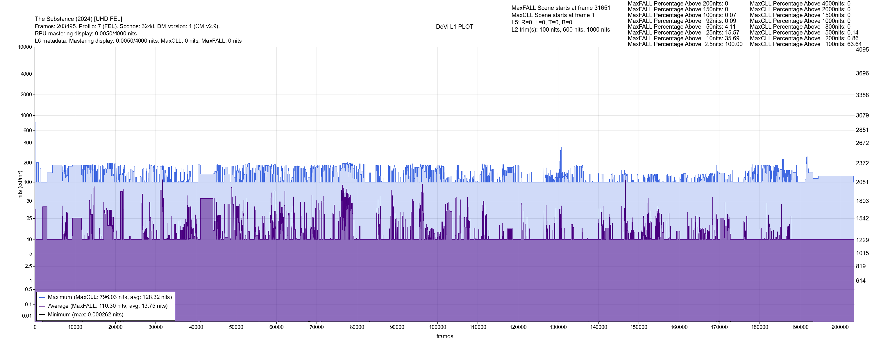Image resolution: width=872 pixels, height=348 pixels.
Task: Click The Substance (2024) [UHD FEL] heading
Action: click(x=78, y=19)
